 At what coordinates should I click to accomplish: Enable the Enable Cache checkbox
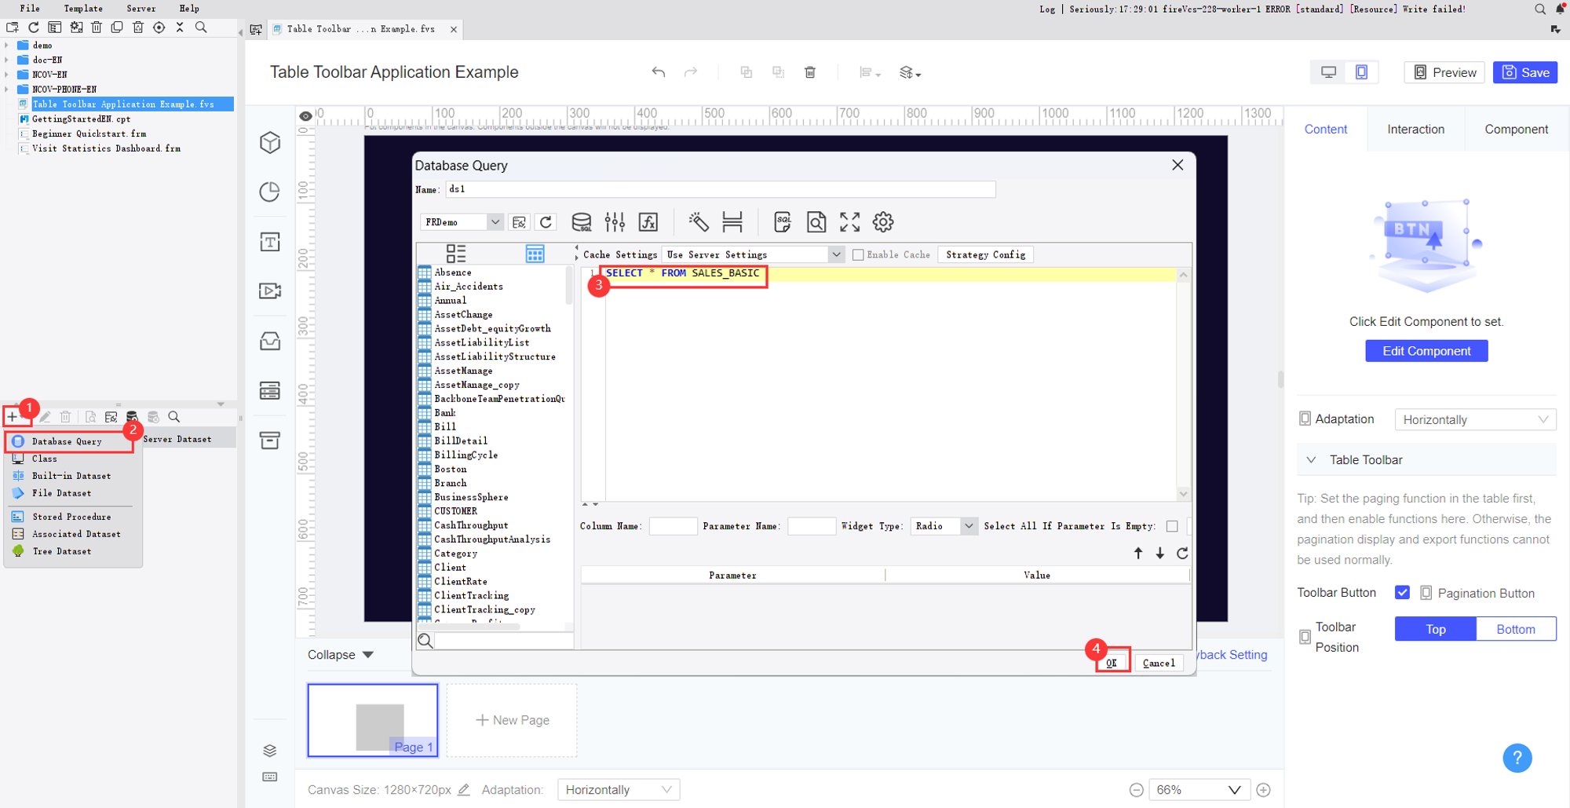tap(860, 254)
